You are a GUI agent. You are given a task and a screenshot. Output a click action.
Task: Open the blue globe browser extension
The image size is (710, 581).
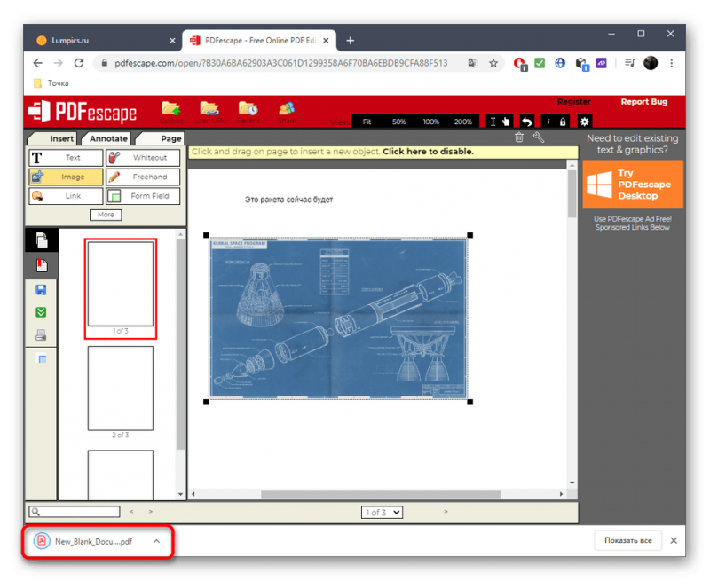[x=560, y=63]
